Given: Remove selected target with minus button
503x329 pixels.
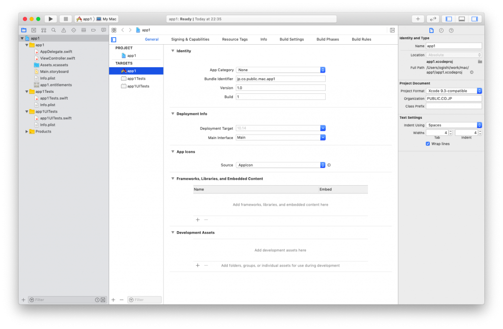Looking at the screenshot, I should pyautogui.click(x=122, y=300).
